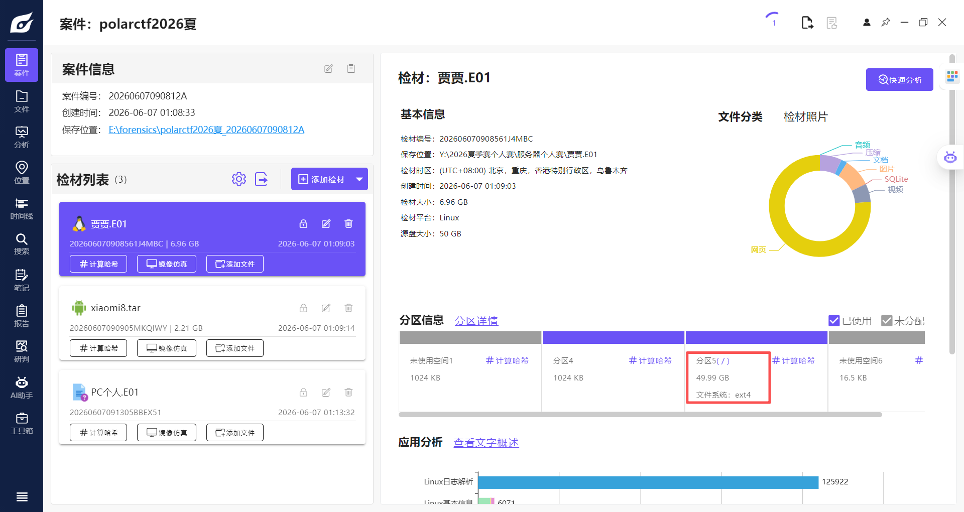Open the 位置 sidebar section
This screenshot has height=512, width=964.
(x=22, y=173)
